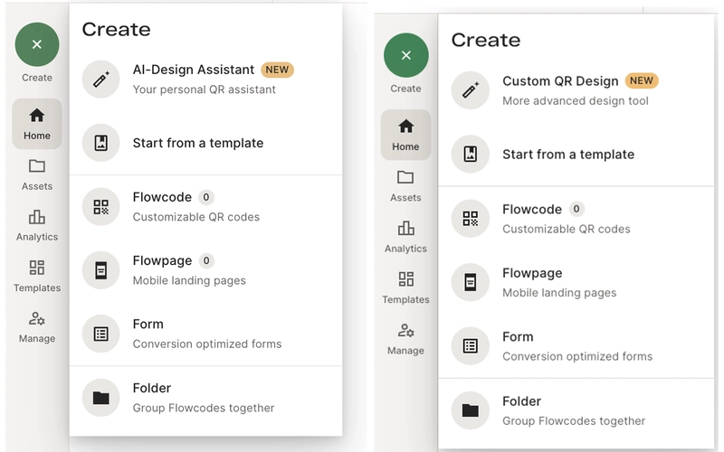Click 'More advanced design tool' subtitle

(x=576, y=101)
